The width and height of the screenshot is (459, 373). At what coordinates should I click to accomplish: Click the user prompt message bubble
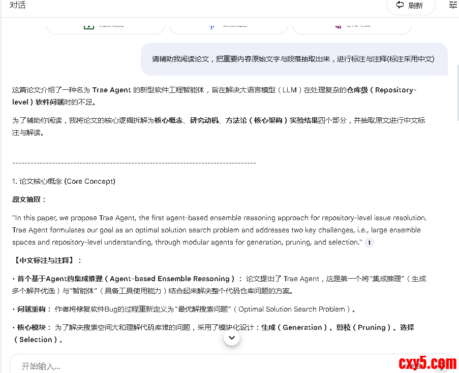pos(293,59)
